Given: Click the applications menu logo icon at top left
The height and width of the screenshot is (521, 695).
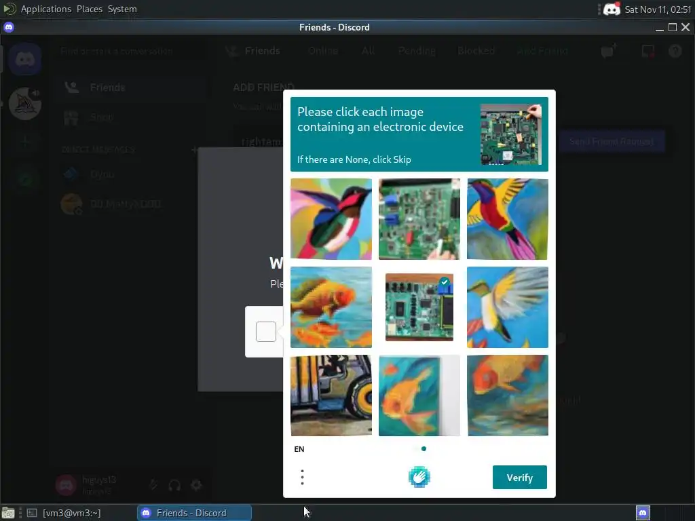Looking at the screenshot, I should (x=10, y=8).
